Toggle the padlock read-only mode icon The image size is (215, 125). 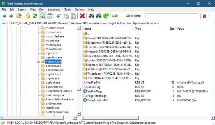point(28,16)
